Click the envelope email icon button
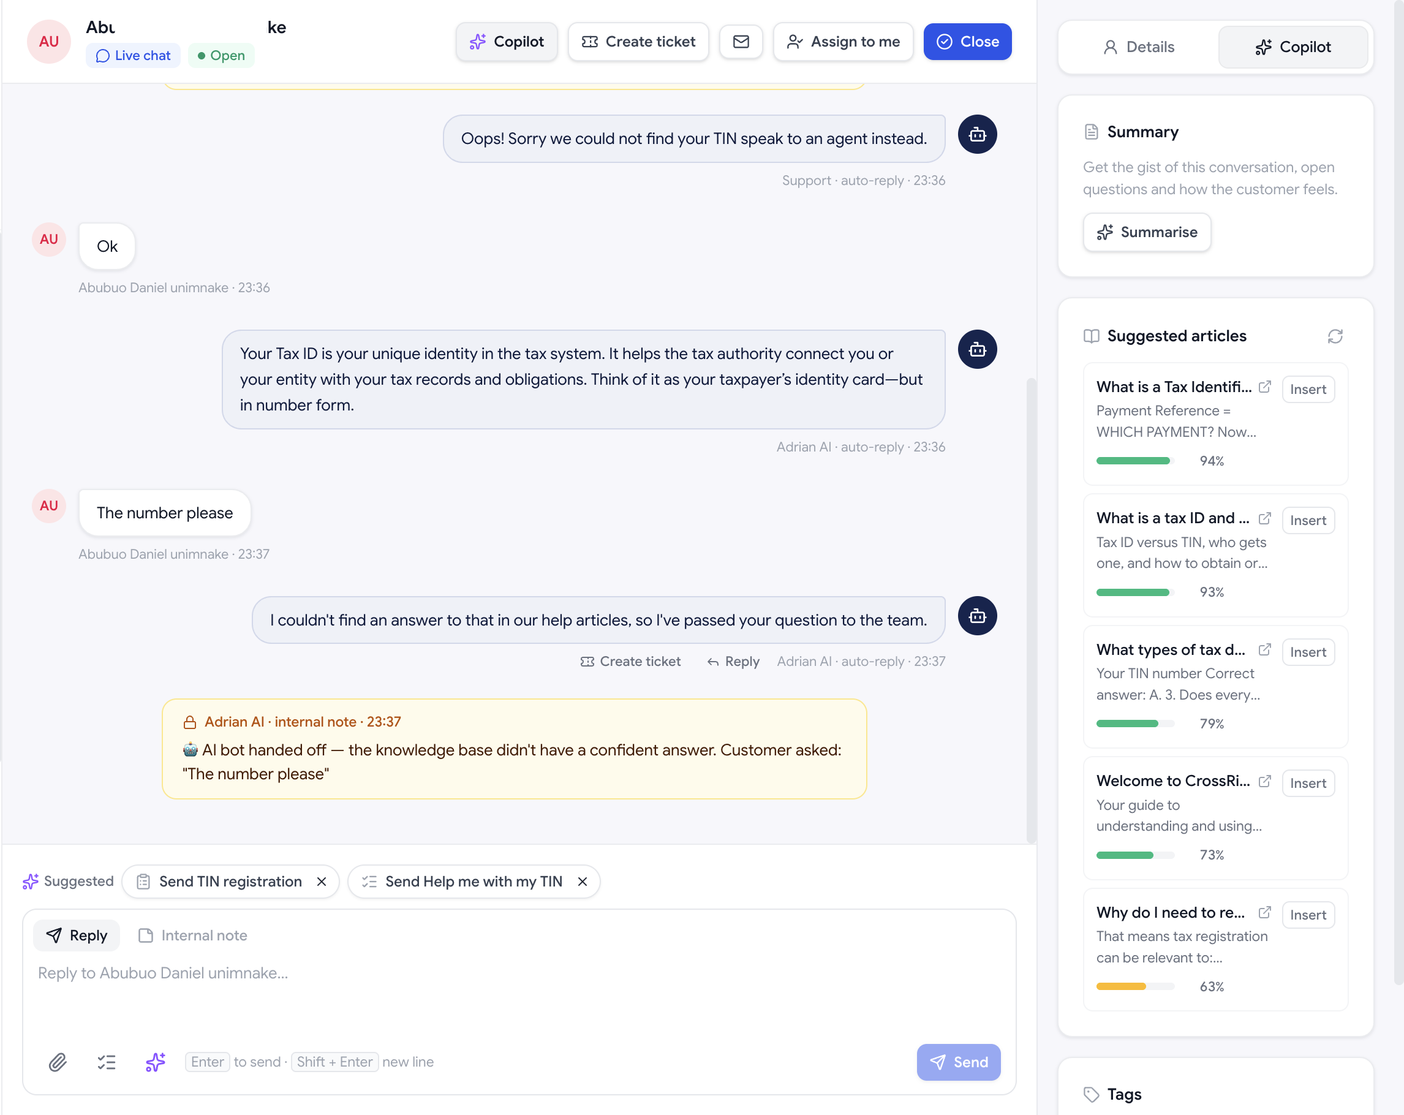This screenshot has height=1115, width=1404. (x=741, y=42)
